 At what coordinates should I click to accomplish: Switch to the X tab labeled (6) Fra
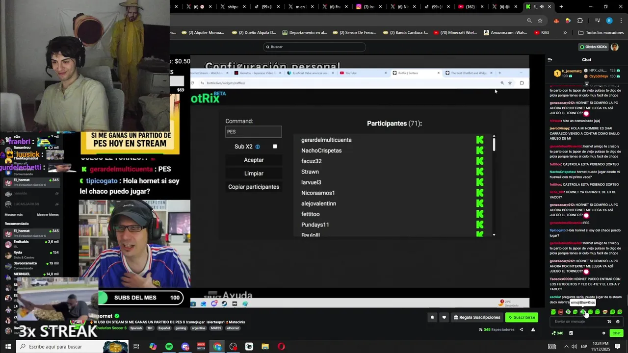[x=334, y=6]
